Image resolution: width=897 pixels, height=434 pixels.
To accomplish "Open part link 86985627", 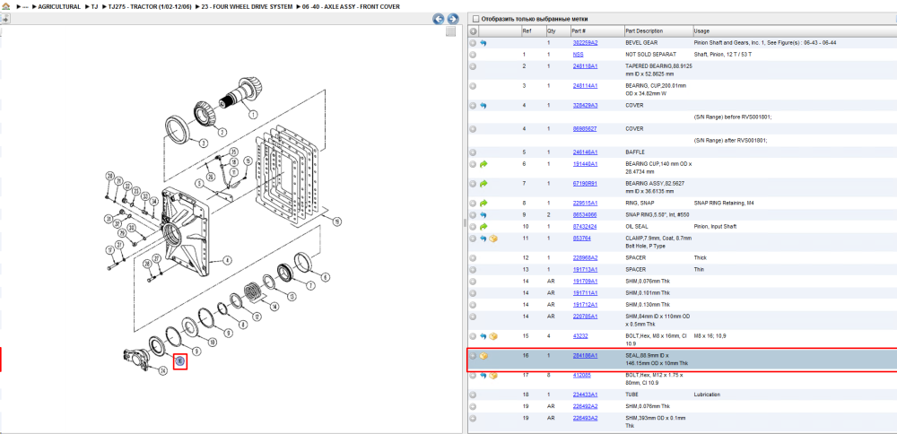I will pos(585,129).
